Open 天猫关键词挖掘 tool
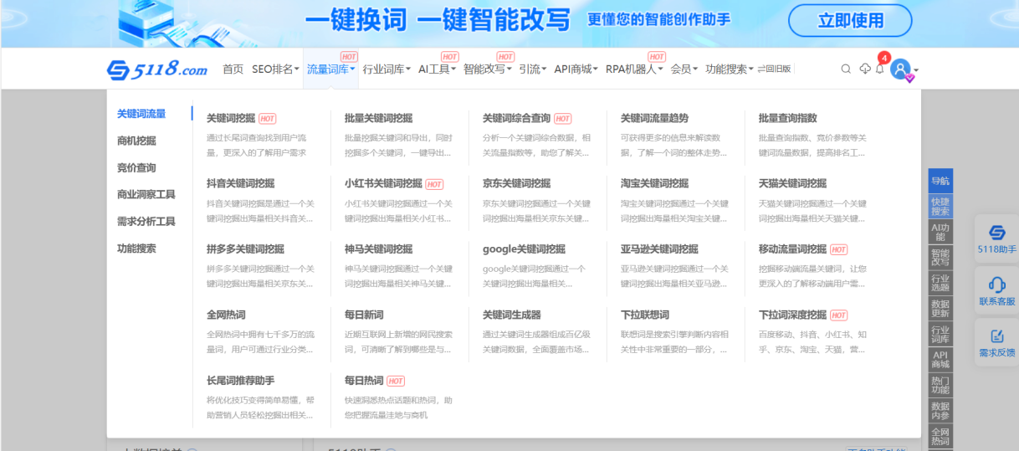1019x451 pixels. 792,183
